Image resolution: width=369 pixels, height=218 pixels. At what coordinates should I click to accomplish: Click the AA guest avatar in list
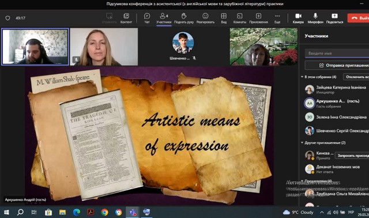tap(309, 103)
